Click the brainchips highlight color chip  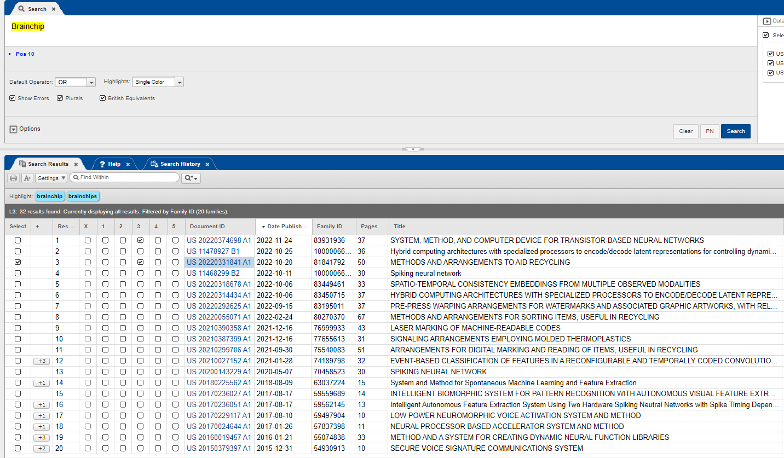(83, 196)
